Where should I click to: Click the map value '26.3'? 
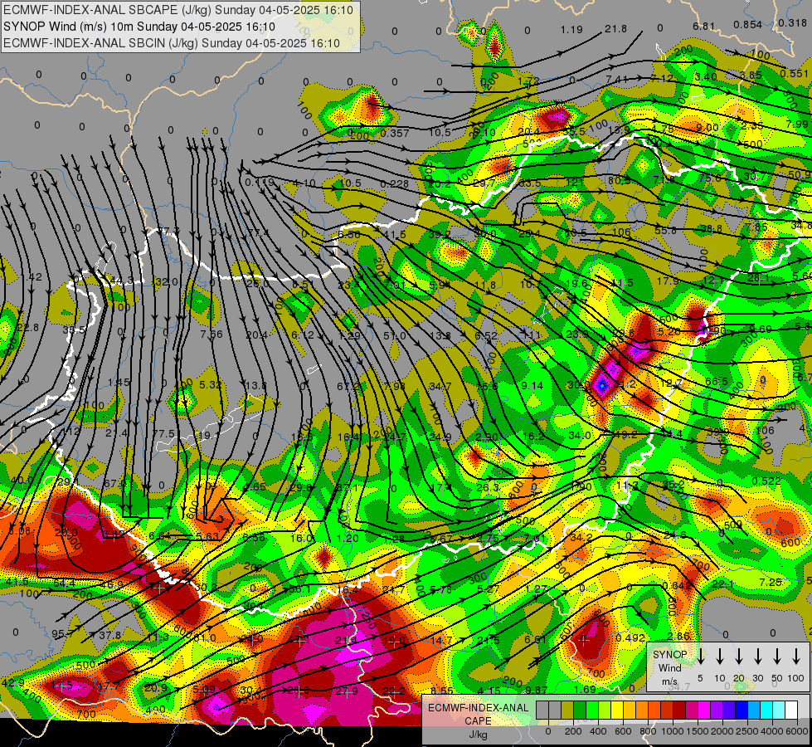point(488,488)
